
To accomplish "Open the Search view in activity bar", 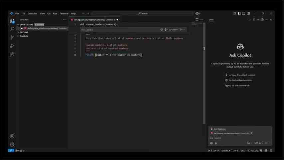I will tap(12, 29).
